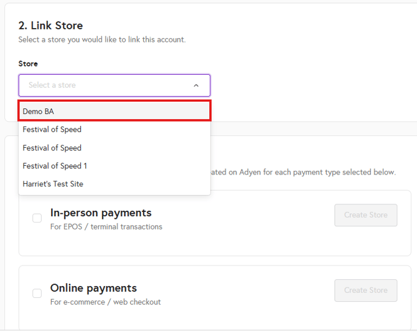The height and width of the screenshot is (331, 417).
Task: Click the chevron arrow in the Store field
Action: point(196,85)
